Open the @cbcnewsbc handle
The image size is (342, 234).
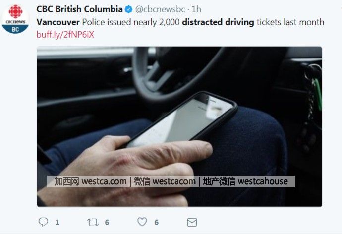tap(160, 9)
